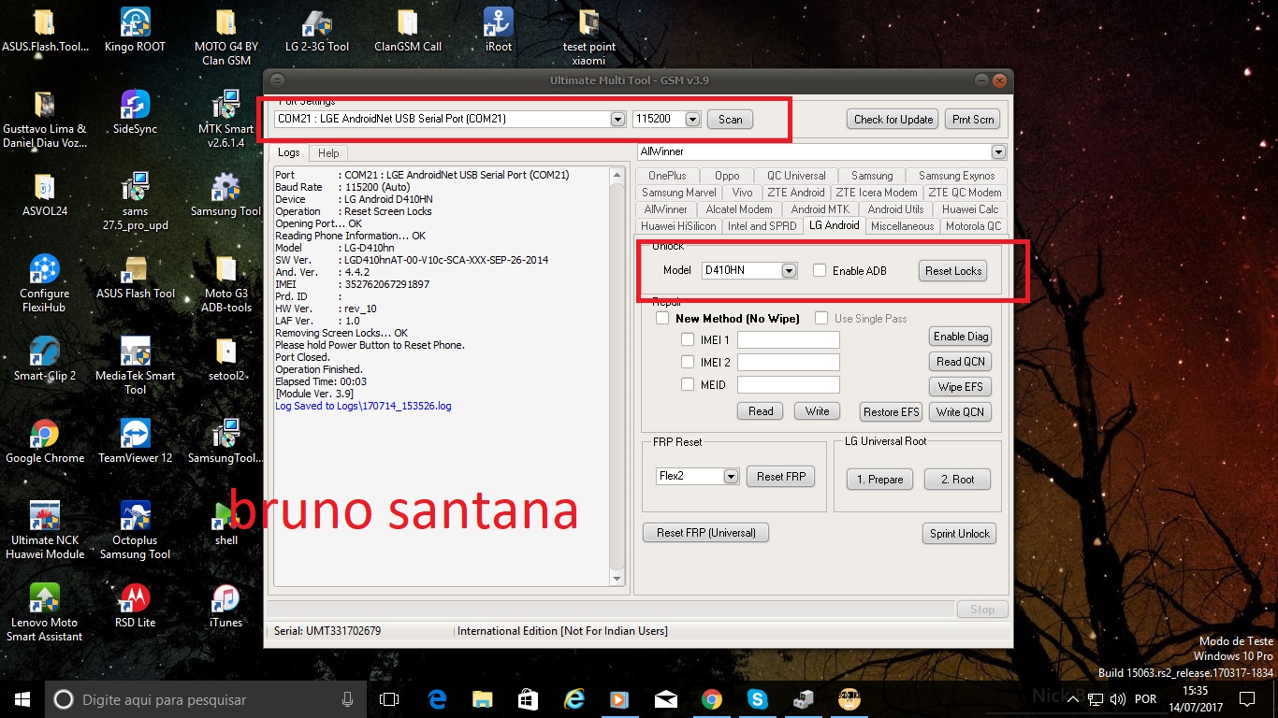Image resolution: width=1278 pixels, height=718 pixels.
Task: Open Moto G3 ADB-tools folder
Action: click(226, 283)
